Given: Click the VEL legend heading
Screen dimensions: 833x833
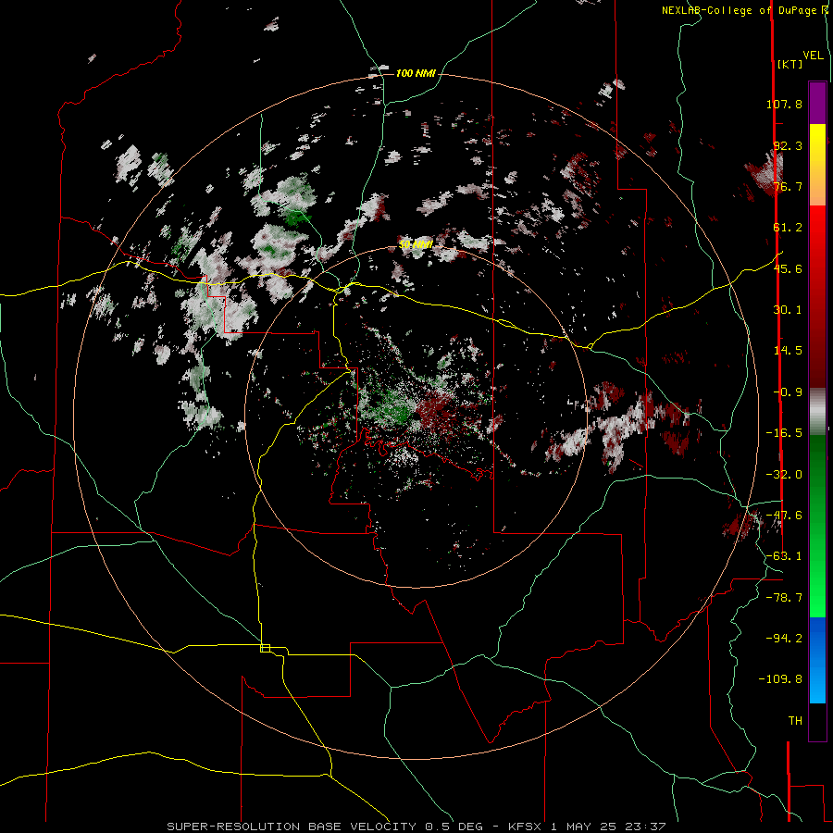Looking at the screenshot, I should 813,56.
